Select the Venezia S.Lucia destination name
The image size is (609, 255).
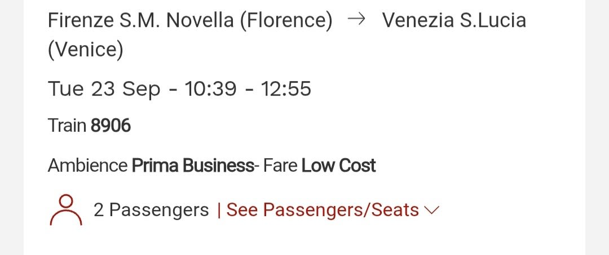pyautogui.click(x=454, y=20)
